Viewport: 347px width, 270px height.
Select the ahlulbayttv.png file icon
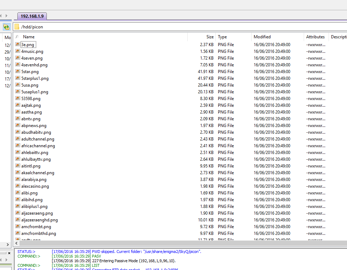point(18,159)
